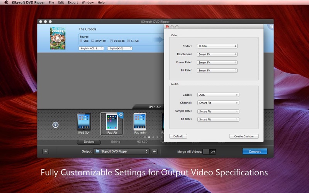Click the Convert button
Screen dimensions: 309x193
[x=255, y=151]
